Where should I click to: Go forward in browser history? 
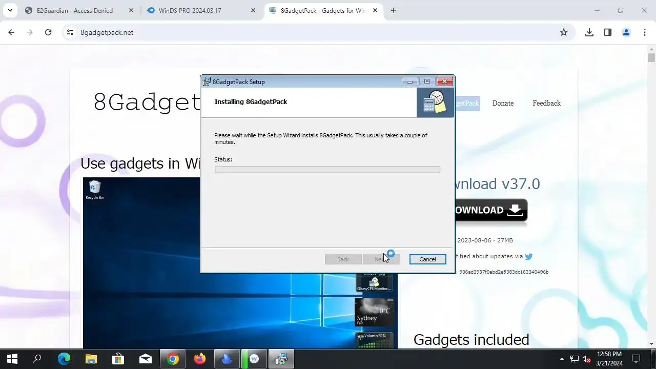pos(30,32)
